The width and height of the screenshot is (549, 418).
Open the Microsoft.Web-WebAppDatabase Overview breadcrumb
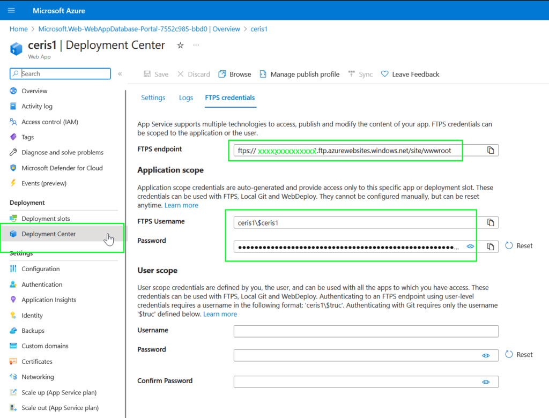tap(139, 29)
